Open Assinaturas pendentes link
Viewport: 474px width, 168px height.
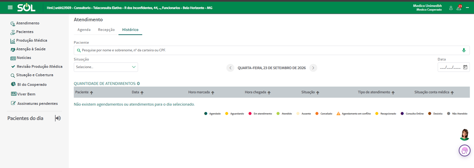[38, 103]
